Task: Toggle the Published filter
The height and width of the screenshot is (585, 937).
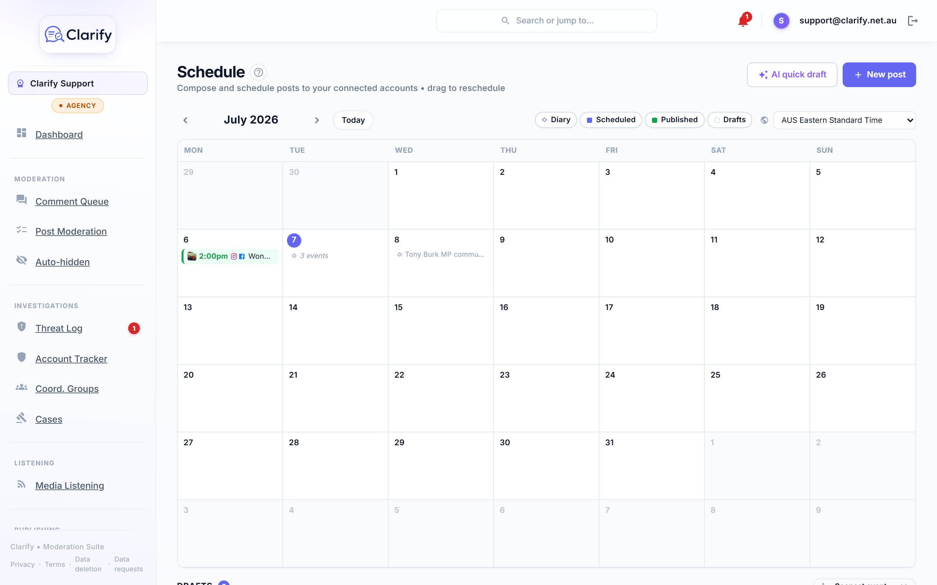Action: click(674, 120)
